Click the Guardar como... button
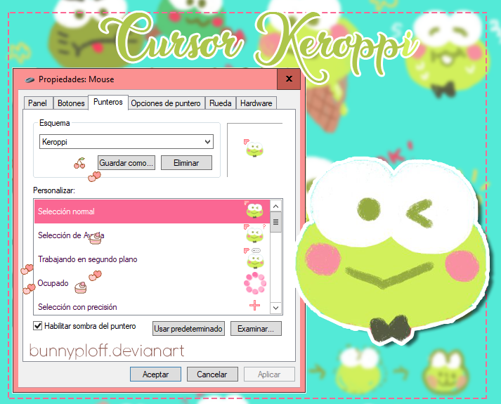This screenshot has width=501, height=404. tap(126, 163)
